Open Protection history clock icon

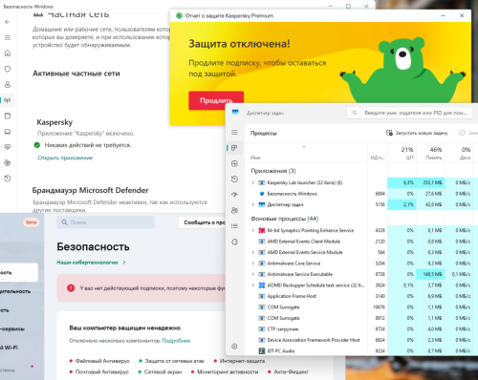pos(8,179)
